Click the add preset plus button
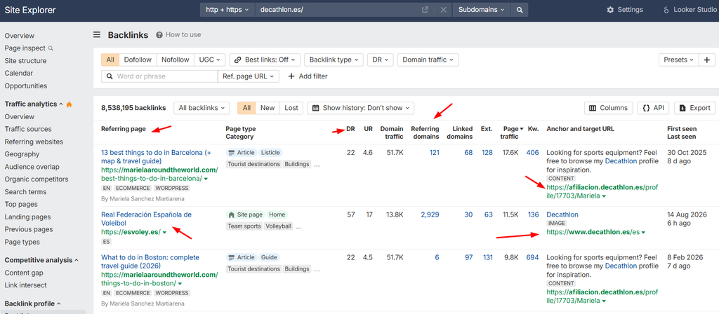The width and height of the screenshot is (719, 314). [706, 60]
